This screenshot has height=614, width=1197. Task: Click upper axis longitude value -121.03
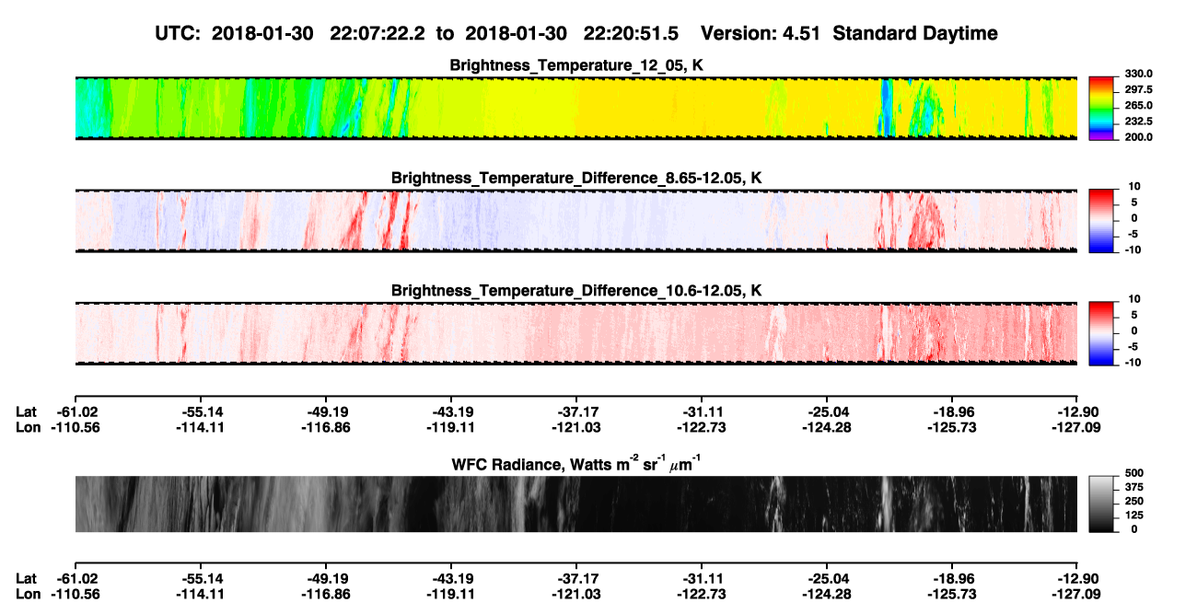576,427
